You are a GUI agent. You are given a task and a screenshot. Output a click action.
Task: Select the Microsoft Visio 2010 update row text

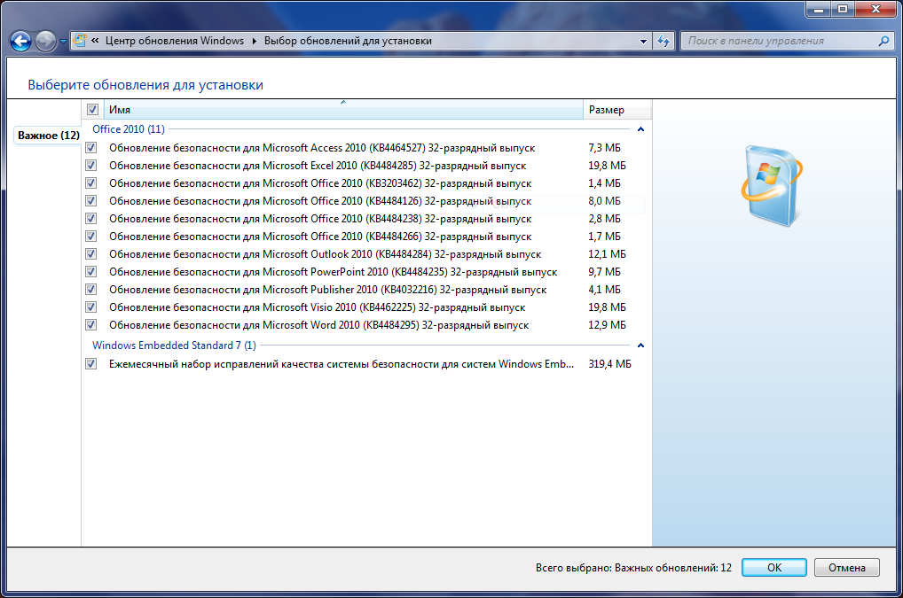point(317,307)
